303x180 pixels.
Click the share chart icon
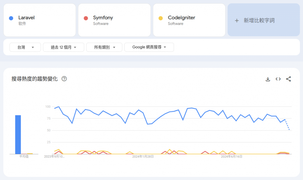289,79
